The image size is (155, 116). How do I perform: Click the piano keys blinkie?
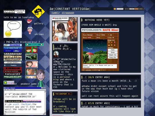(13, 54)
